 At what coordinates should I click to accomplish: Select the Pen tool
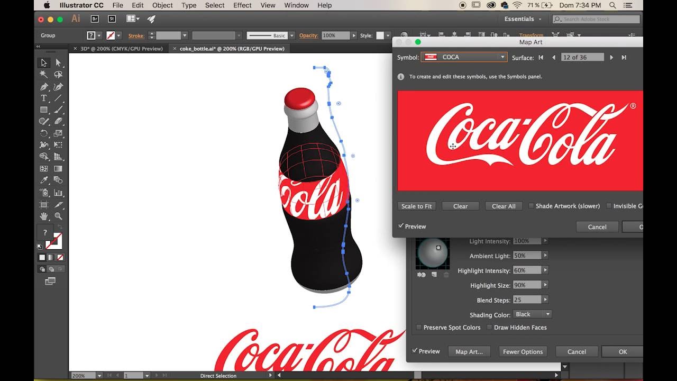tap(44, 87)
